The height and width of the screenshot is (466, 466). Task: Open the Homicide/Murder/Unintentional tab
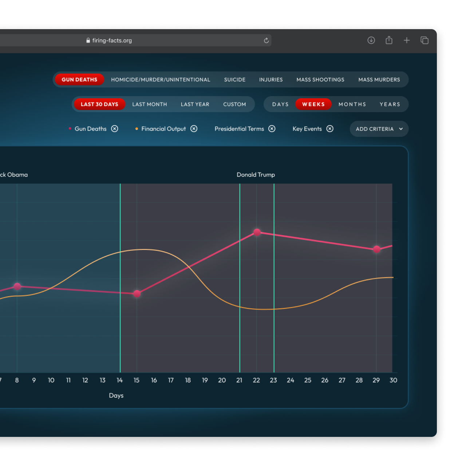(161, 80)
